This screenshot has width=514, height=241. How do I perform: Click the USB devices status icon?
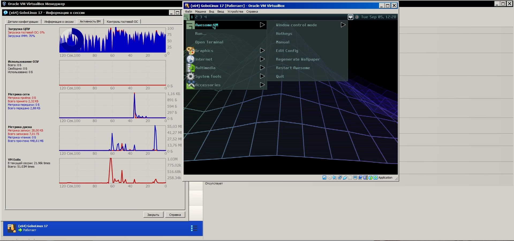[x=345, y=178]
